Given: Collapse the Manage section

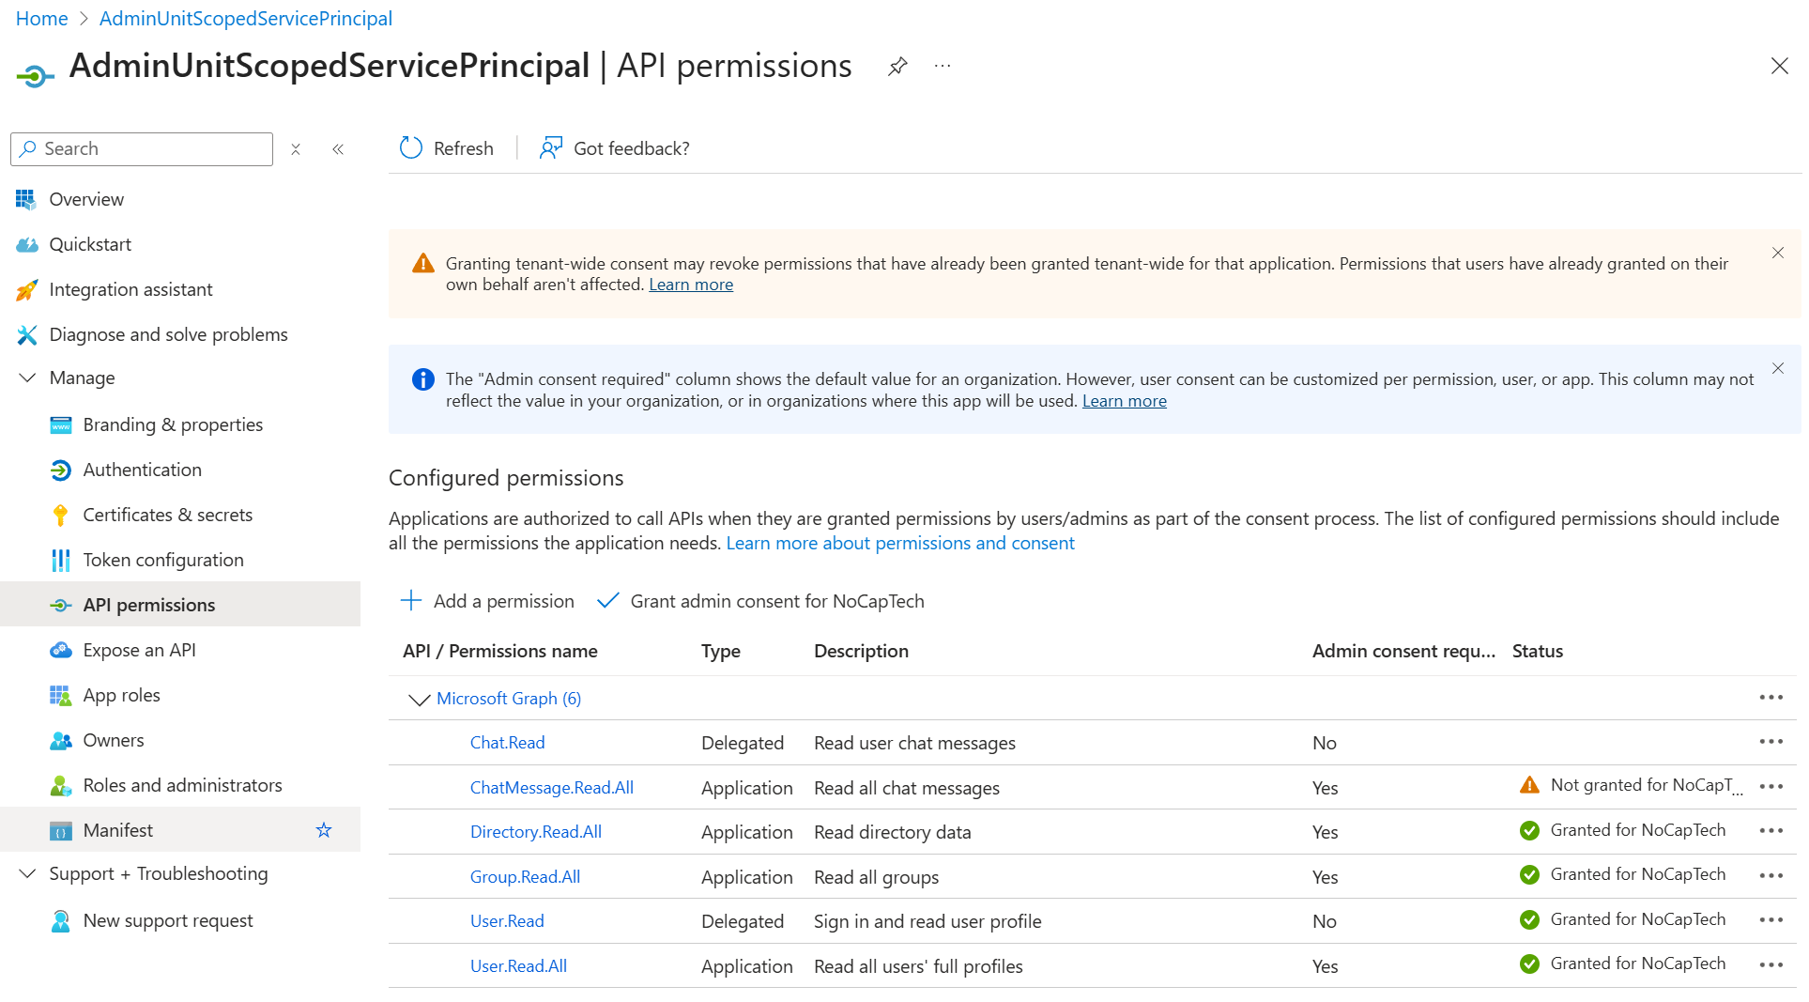Looking at the screenshot, I should [x=27, y=378].
